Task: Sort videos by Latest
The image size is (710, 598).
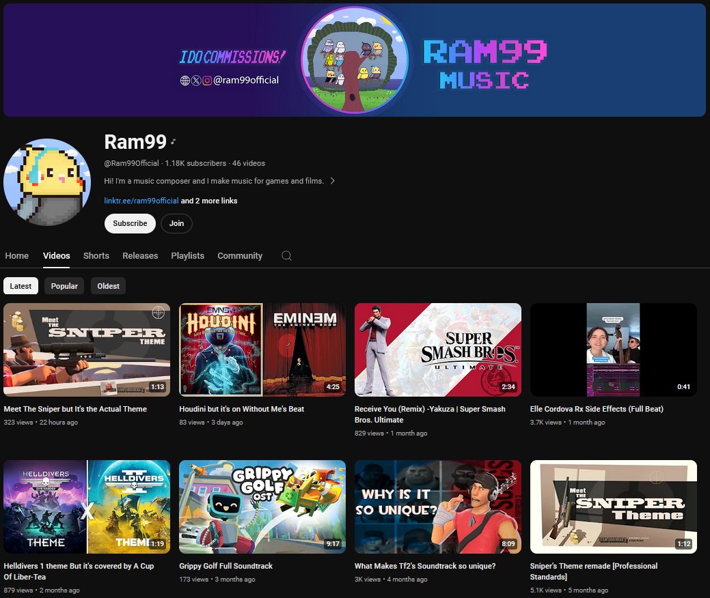Action: pos(21,286)
